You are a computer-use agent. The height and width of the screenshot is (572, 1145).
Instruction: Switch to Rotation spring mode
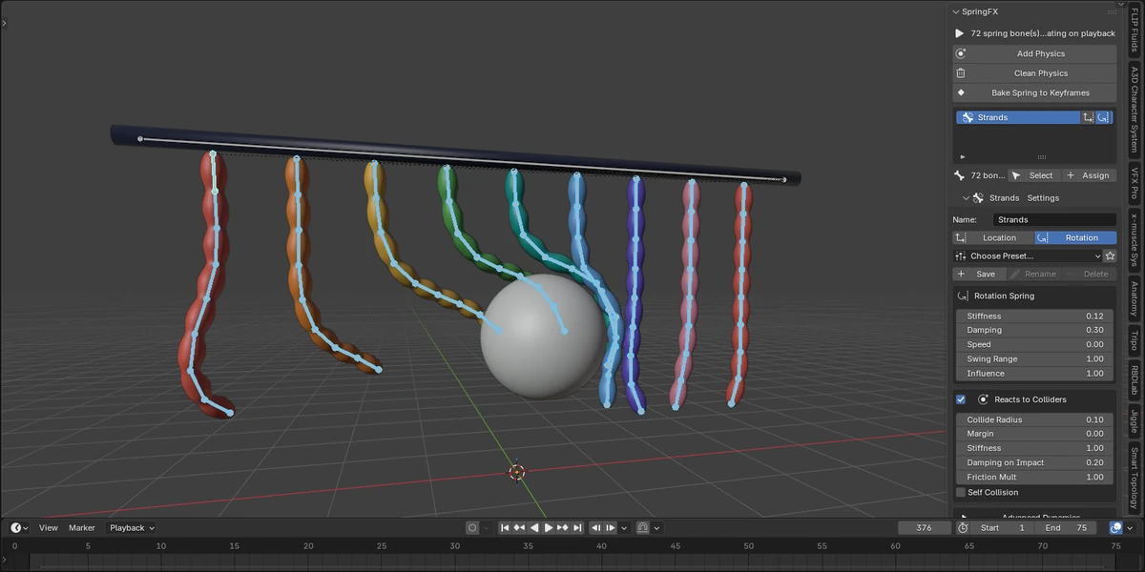pyautogui.click(x=1075, y=237)
